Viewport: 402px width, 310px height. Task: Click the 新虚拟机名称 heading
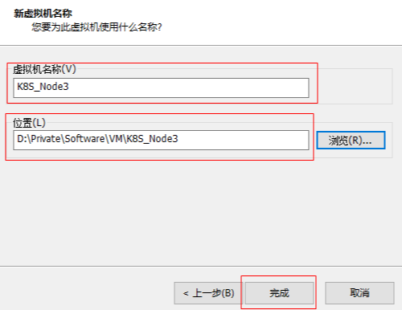point(43,14)
